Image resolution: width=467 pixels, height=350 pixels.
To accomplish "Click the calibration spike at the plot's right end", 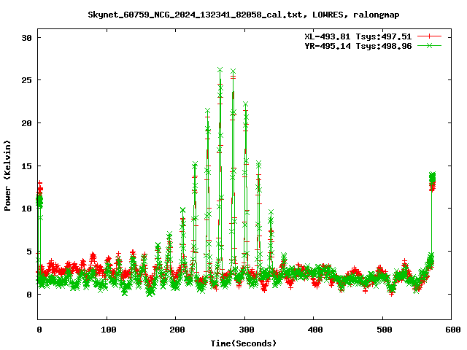I will coord(432,182).
